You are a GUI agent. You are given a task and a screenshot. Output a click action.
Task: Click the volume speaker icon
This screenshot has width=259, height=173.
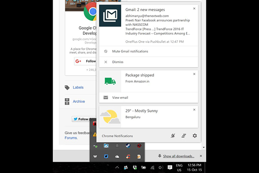161,167
